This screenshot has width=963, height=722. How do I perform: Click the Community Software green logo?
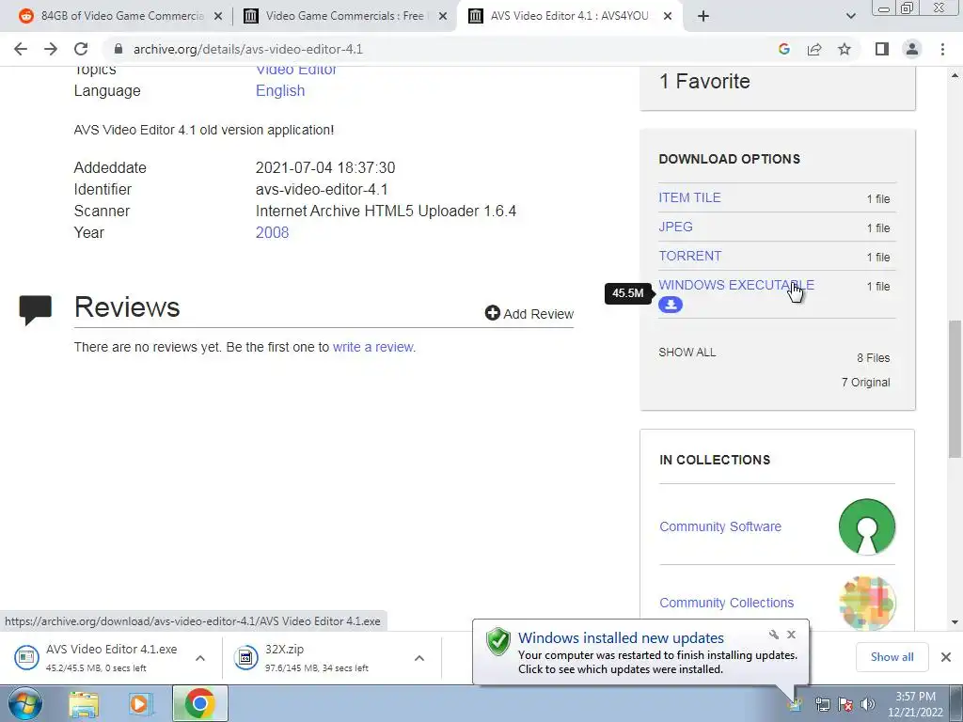coord(866,526)
